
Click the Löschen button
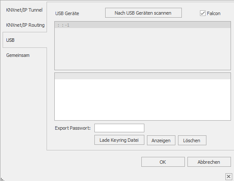(x=192, y=140)
